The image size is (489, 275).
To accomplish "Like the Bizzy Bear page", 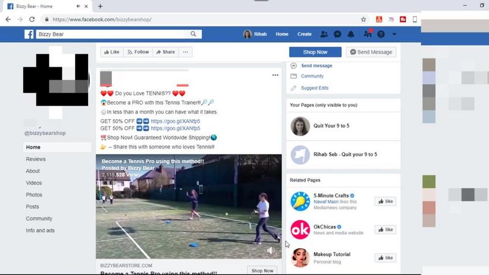I will pos(112,52).
